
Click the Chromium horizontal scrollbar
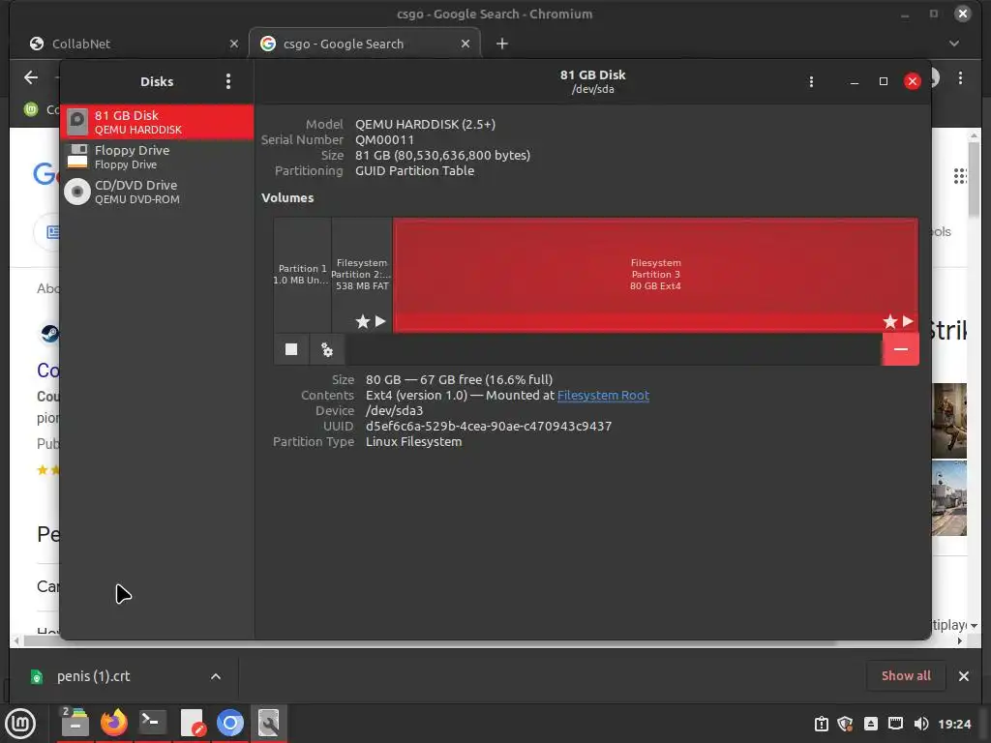tap(430, 642)
